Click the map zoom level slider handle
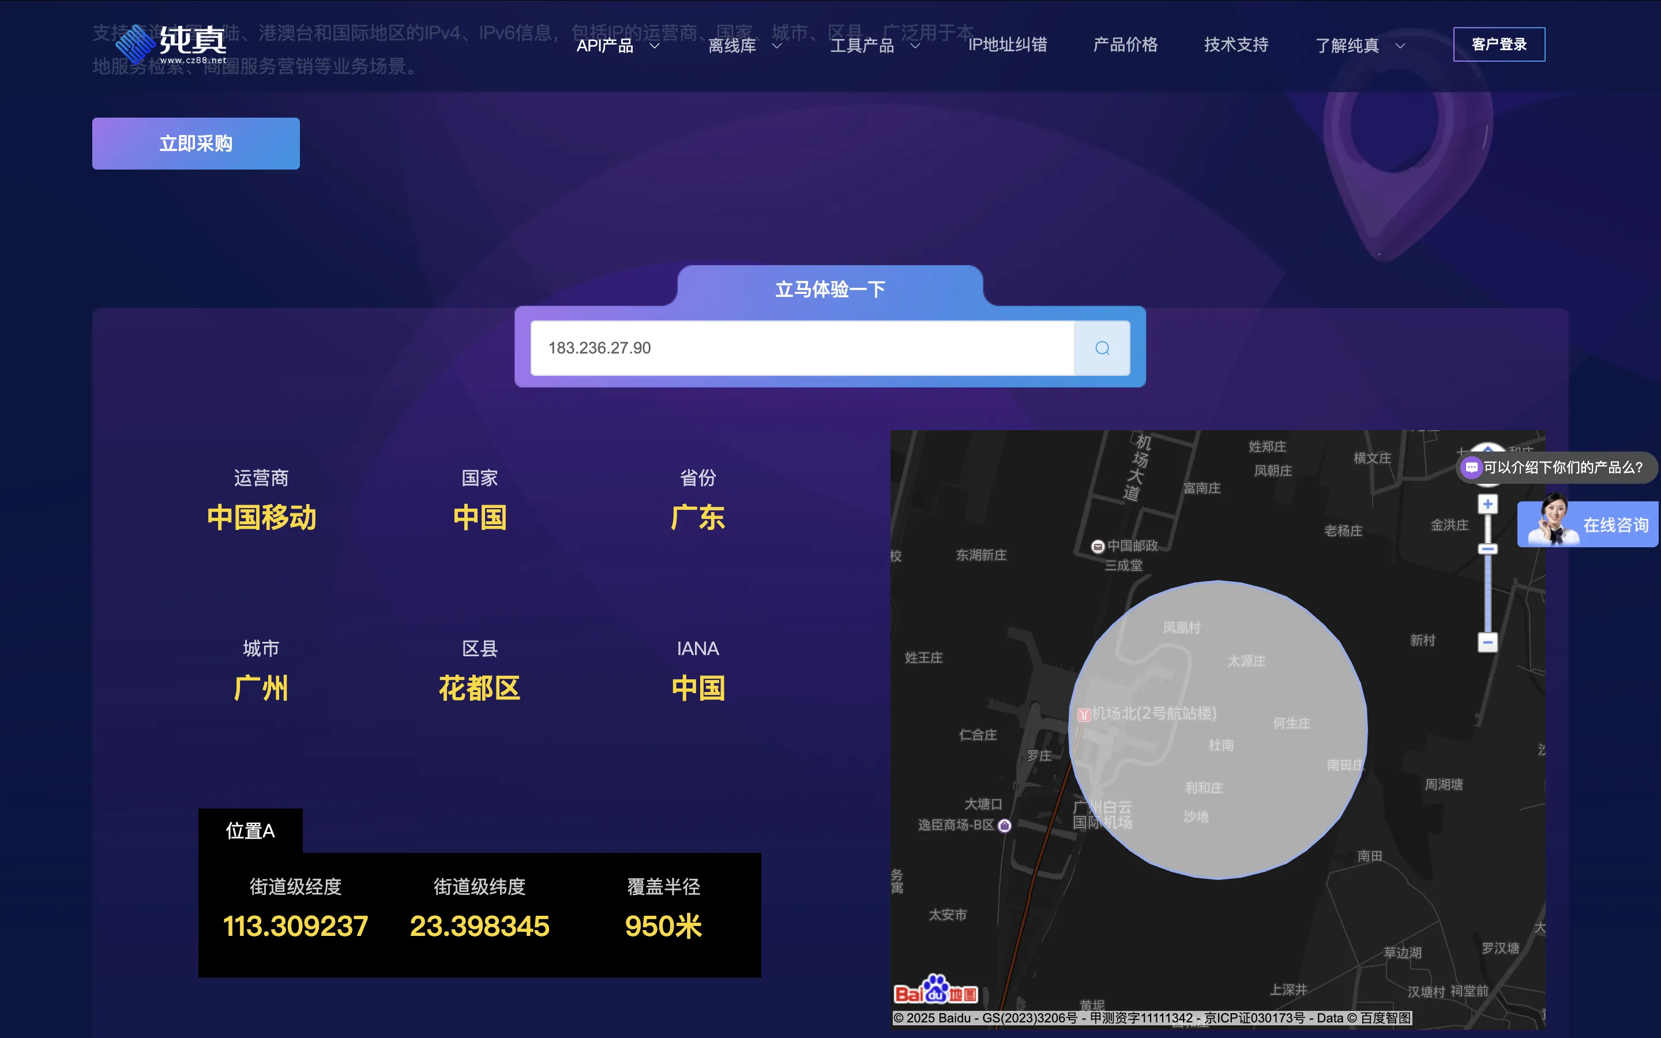1661x1038 pixels. (1487, 549)
